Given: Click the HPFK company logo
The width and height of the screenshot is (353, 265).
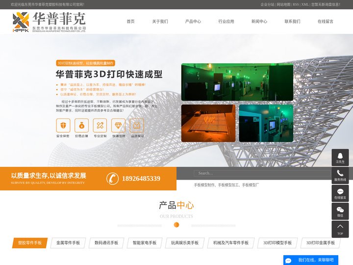Looking at the screenshot, I should tap(50, 22).
